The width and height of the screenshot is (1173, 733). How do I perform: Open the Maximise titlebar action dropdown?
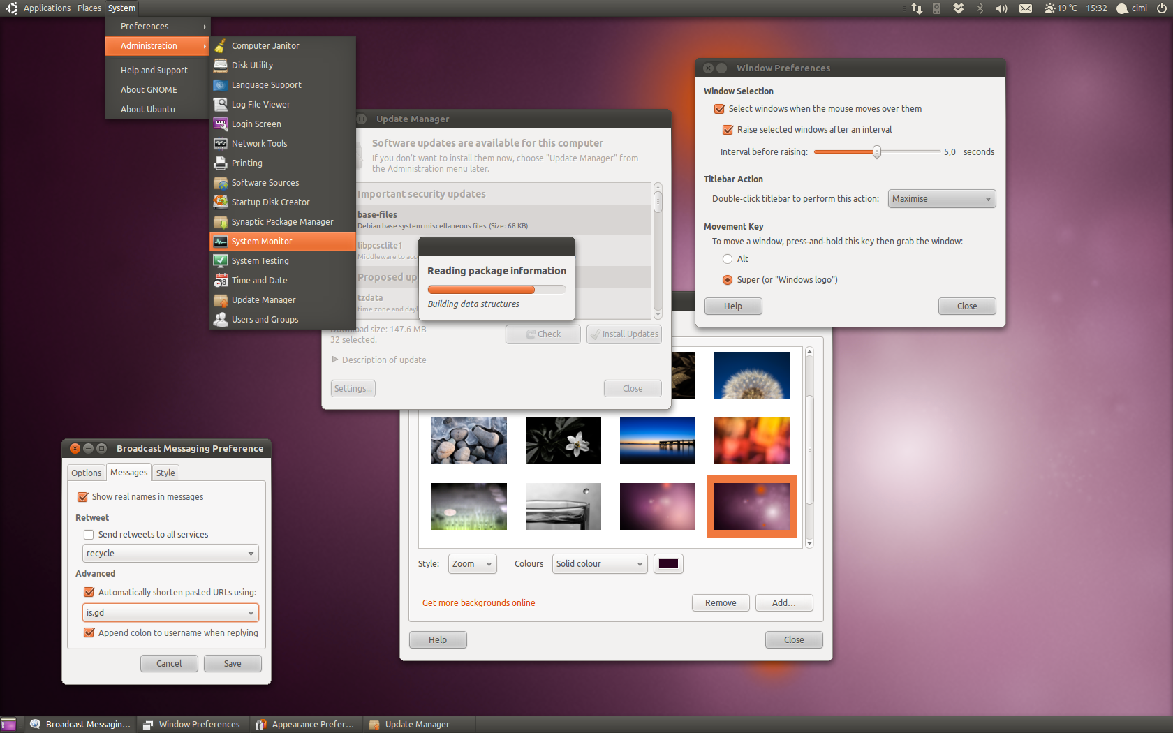pyautogui.click(x=941, y=199)
